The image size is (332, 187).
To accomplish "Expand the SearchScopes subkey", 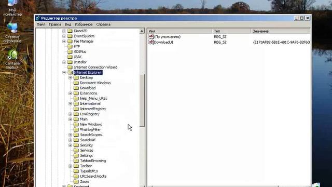I will pos(70,135).
